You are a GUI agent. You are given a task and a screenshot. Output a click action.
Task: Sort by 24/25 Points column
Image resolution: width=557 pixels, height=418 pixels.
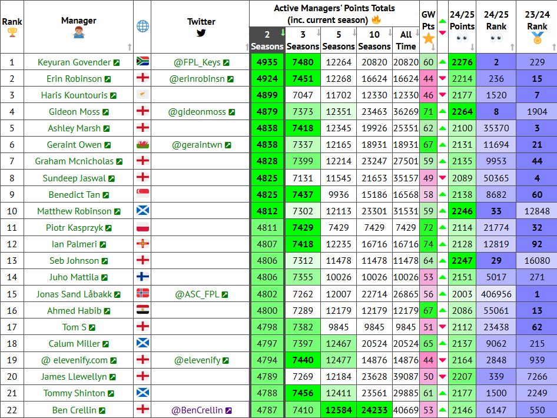coord(462,26)
